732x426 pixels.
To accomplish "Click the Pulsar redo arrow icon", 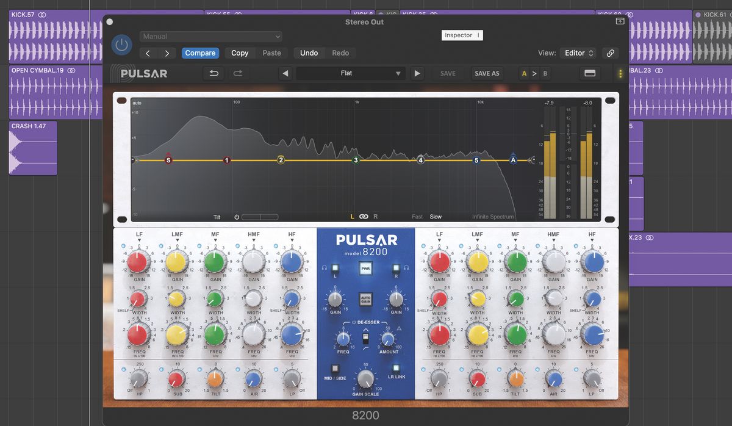I will 238,73.
